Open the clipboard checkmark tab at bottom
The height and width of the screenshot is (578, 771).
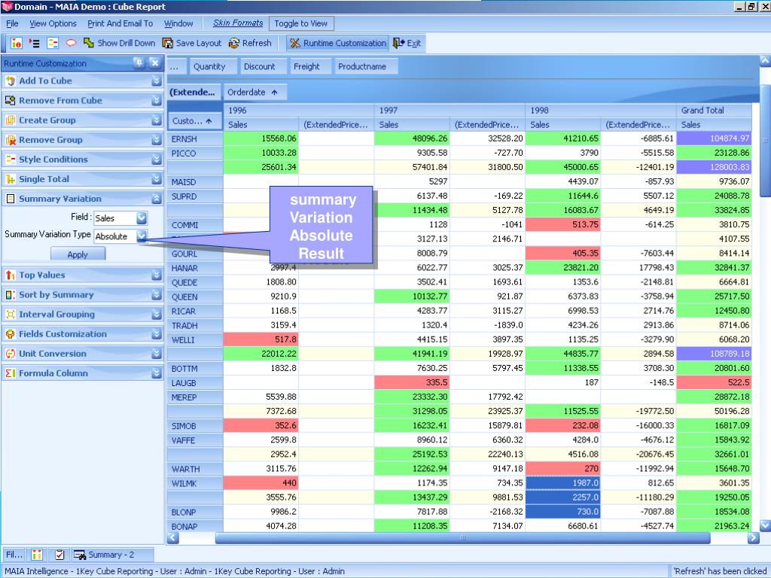pyautogui.click(x=59, y=555)
